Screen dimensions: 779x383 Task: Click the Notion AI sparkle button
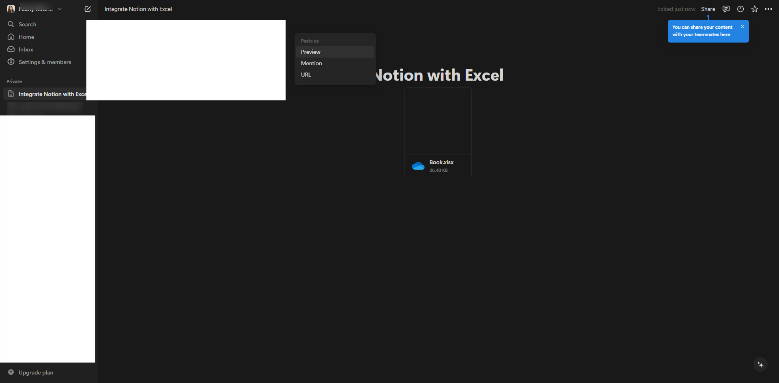[x=760, y=365]
